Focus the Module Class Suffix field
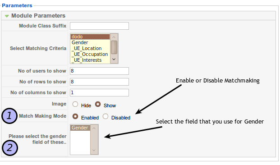The height and width of the screenshot is (165, 280). tap(99, 26)
